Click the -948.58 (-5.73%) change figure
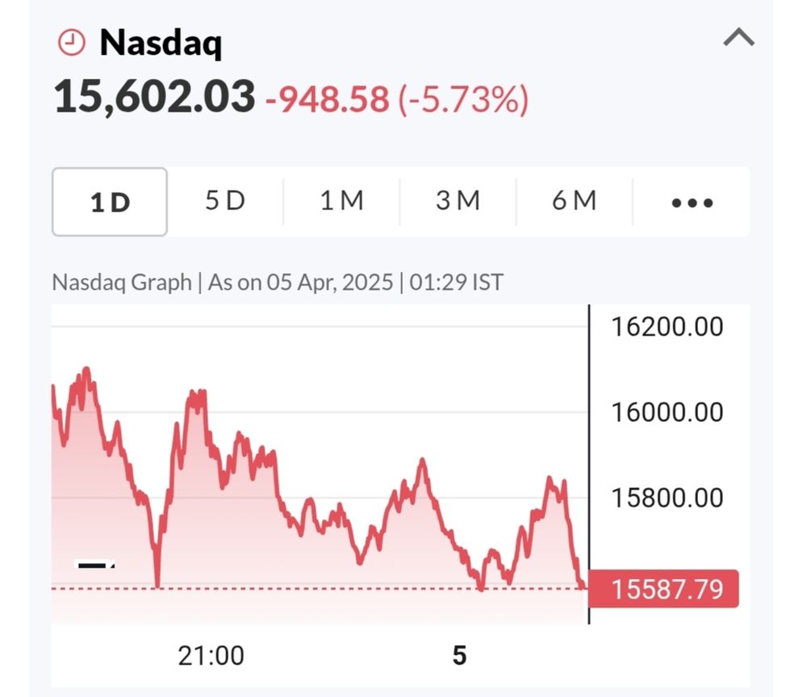 pyautogui.click(x=397, y=100)
